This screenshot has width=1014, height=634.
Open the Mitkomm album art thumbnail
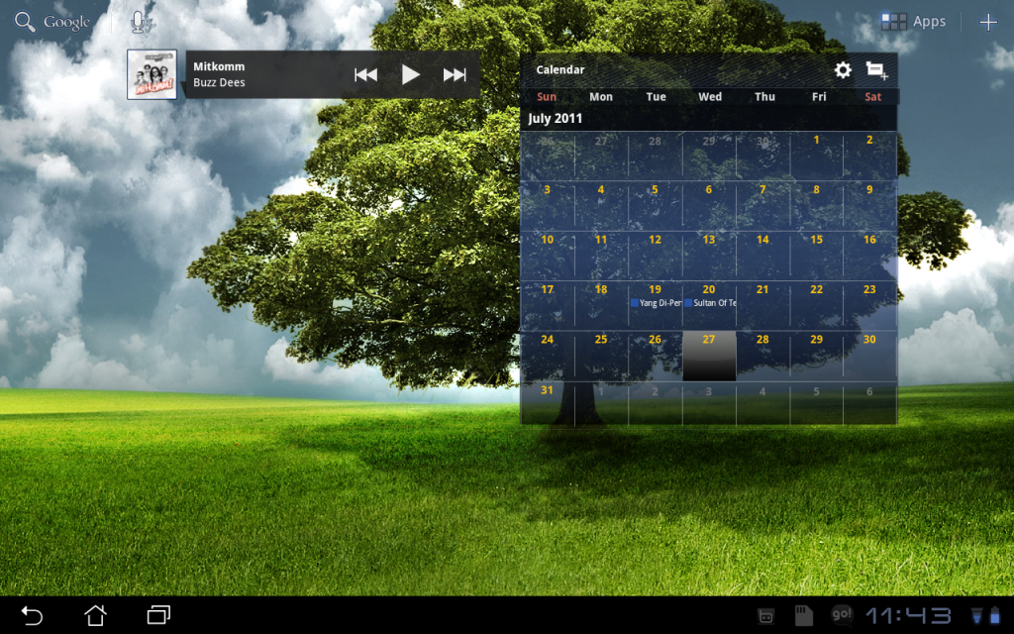[x=152, y=74]
